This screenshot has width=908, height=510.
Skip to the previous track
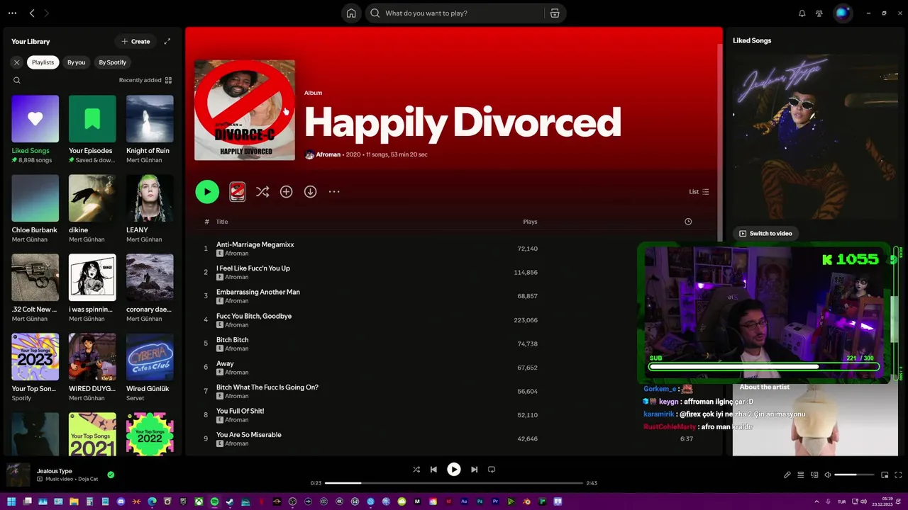point(433,469)
